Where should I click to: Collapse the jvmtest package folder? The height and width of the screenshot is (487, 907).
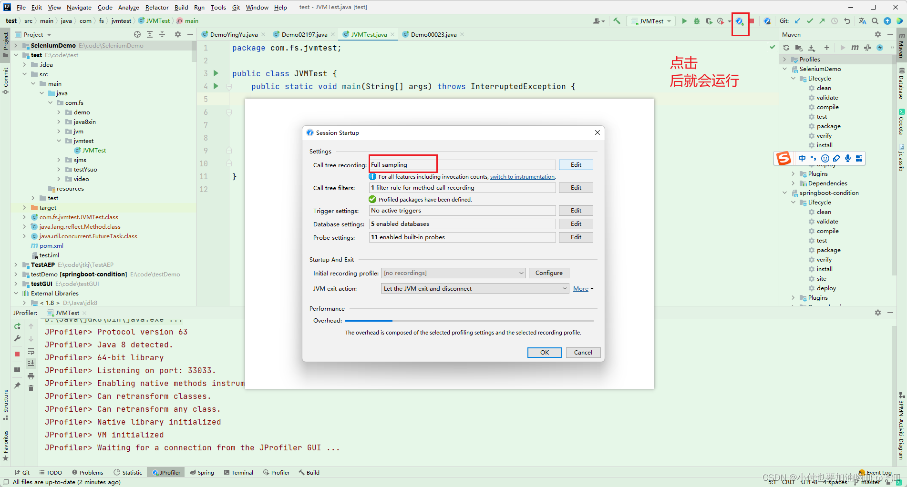tap(59, 141)
